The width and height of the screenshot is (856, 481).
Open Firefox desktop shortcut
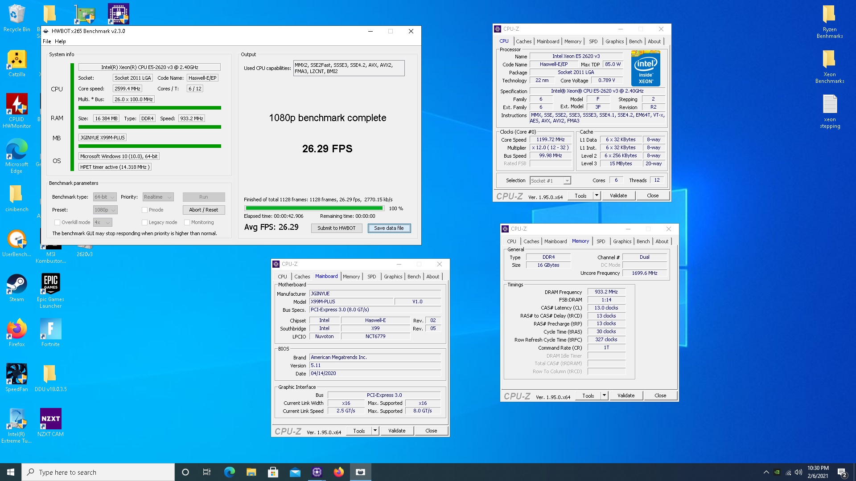pos(16,333)
